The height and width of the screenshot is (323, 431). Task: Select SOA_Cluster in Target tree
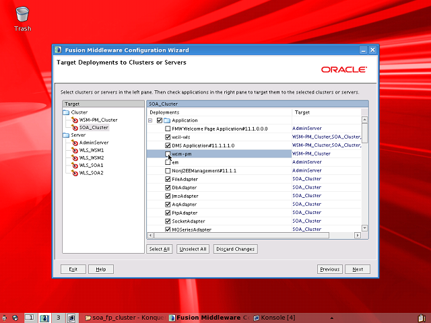94,127
